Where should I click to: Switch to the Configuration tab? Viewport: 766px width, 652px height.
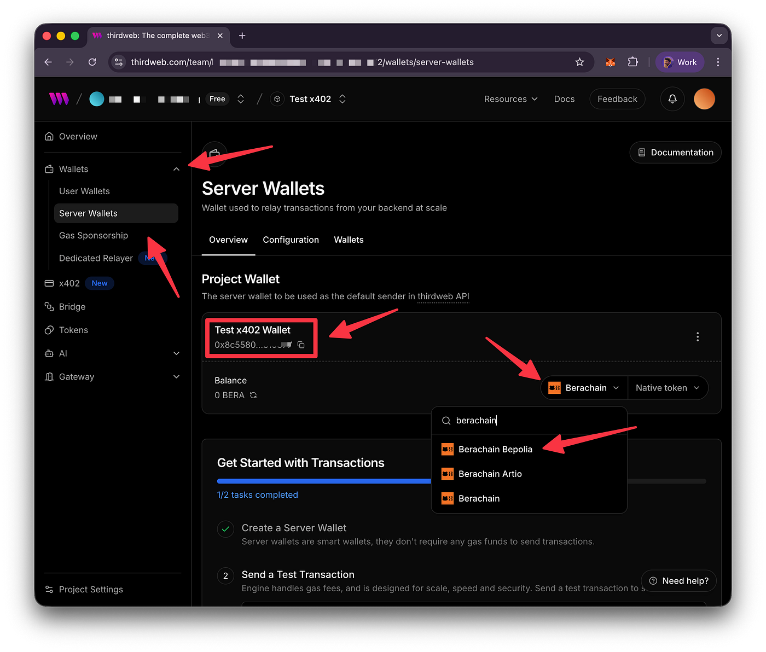tap(291, 240)
